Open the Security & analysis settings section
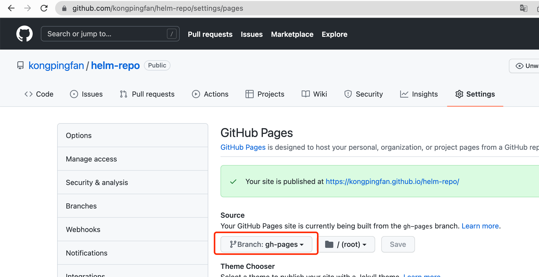 click(x=133, y=182)
